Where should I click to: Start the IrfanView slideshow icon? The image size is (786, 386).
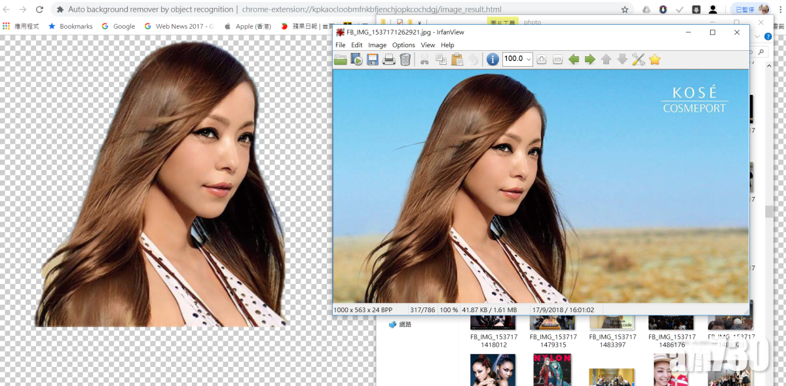click(356, 60)
